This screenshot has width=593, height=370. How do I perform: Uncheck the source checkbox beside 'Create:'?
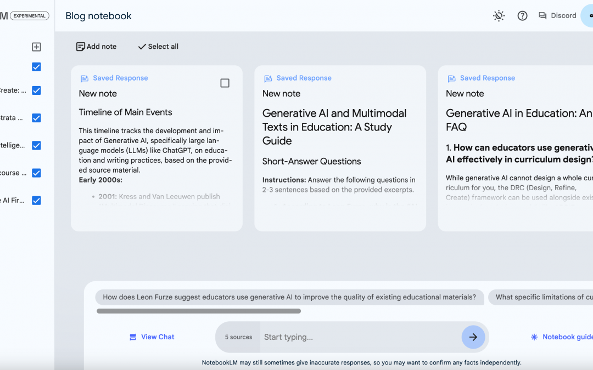36,90
